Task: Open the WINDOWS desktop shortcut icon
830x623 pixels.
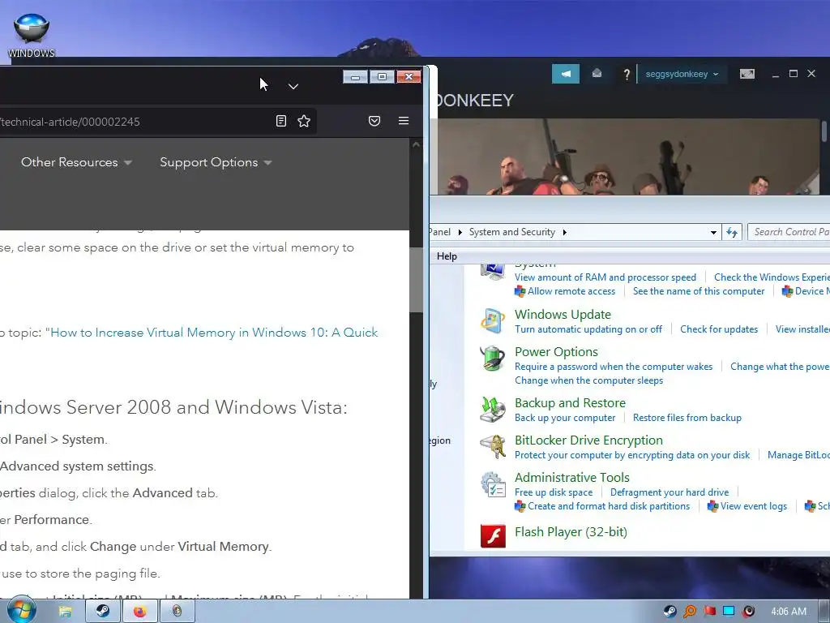Action: (x=32, y=35)
